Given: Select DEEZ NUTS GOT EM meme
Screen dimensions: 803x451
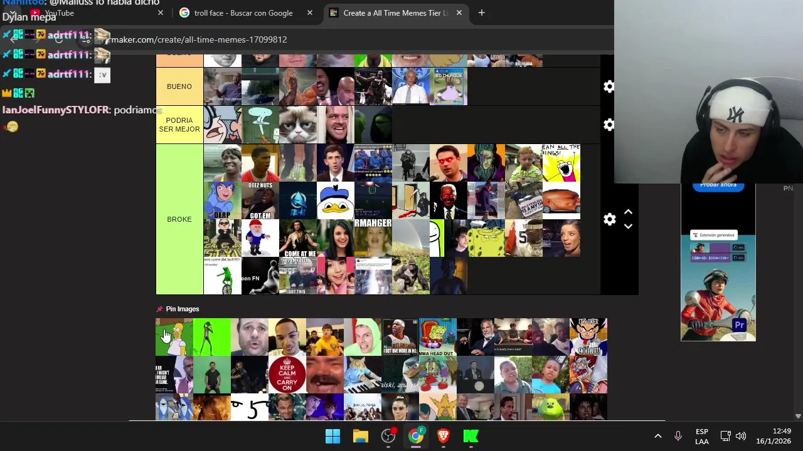Looking at the screenshot, I should (x=260, y=200).
